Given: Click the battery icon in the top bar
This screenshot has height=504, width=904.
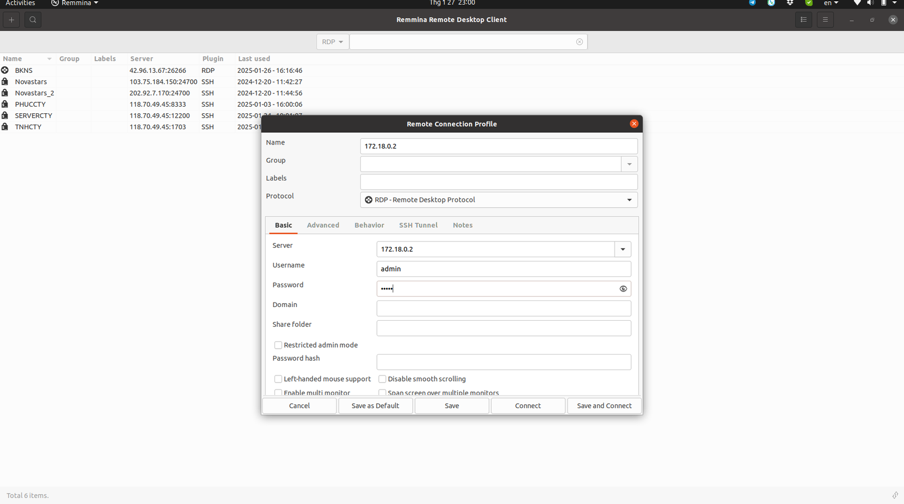Looking at the screenshot, I should point(884,3).
